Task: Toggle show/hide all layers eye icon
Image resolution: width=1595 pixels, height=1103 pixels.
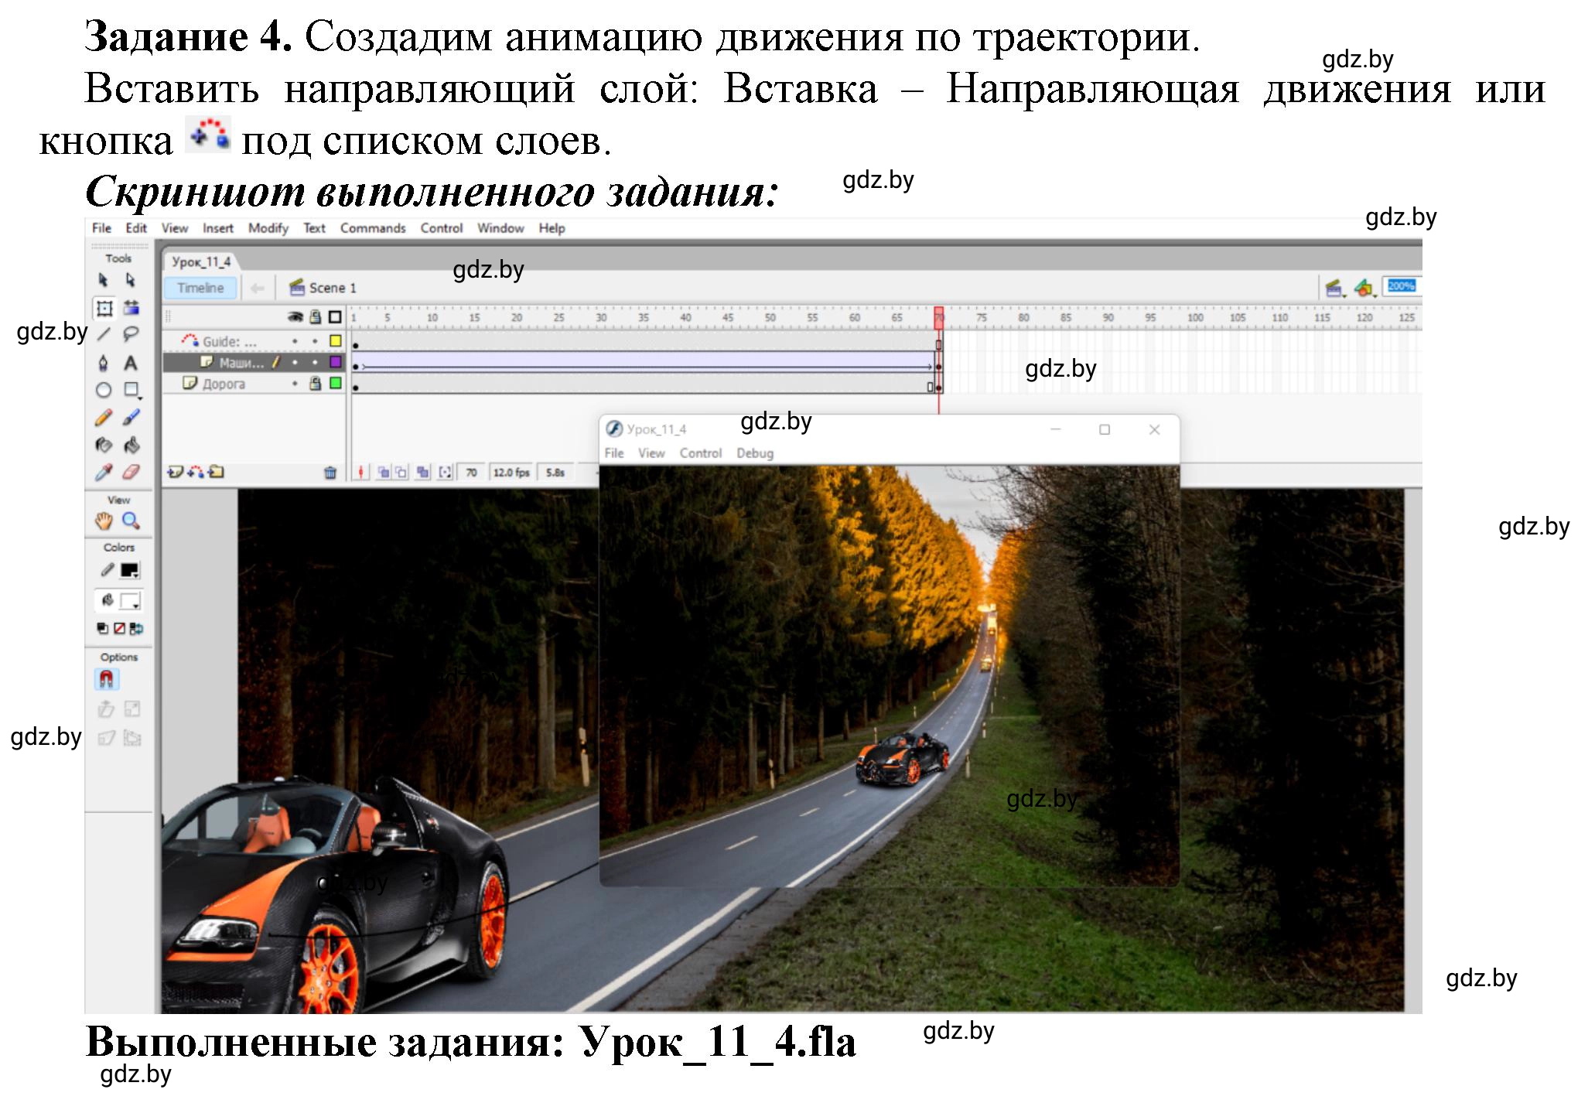Action: [x=295, y=316]
